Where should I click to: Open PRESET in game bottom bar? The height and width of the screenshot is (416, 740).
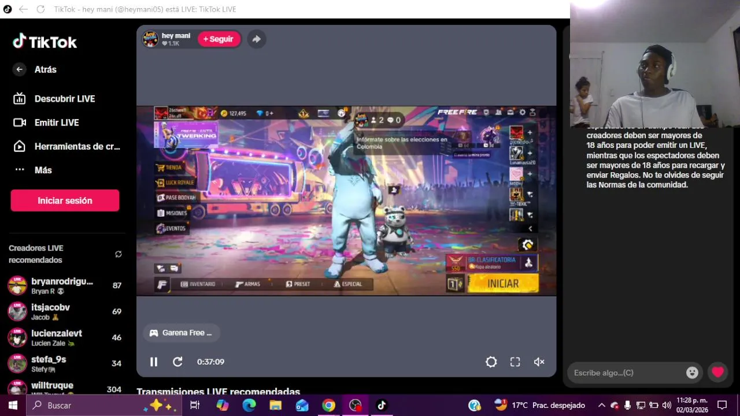[298, 284]
